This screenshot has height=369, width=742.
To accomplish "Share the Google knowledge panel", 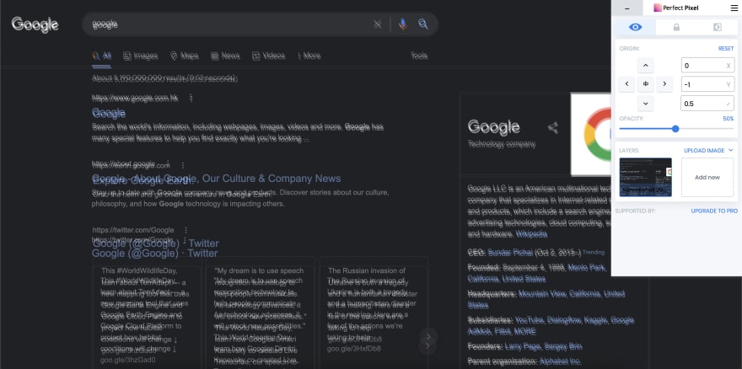I will click(553, 128).
